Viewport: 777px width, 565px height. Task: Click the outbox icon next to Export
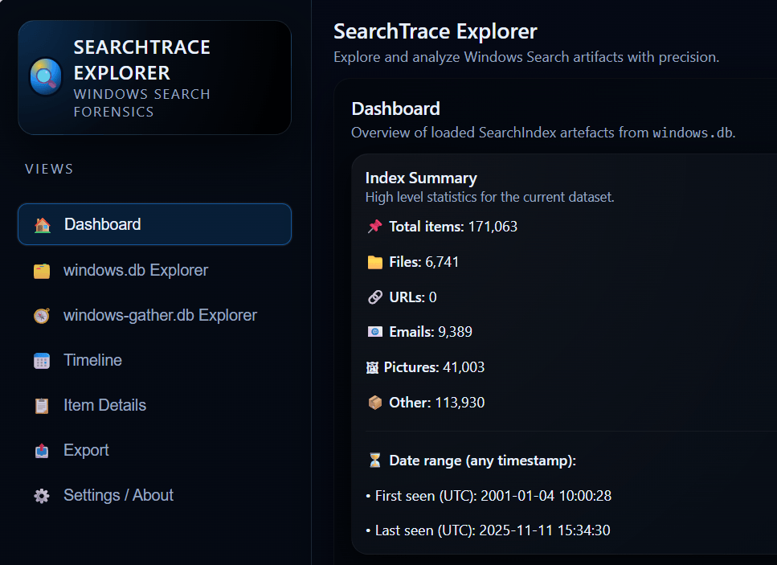click(42, 451)
